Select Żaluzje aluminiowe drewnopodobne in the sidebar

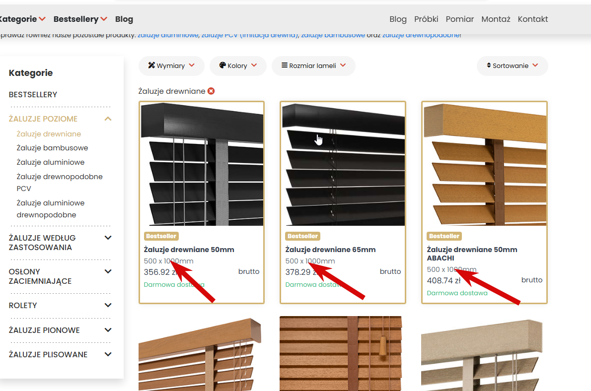(x=51, y=209)
